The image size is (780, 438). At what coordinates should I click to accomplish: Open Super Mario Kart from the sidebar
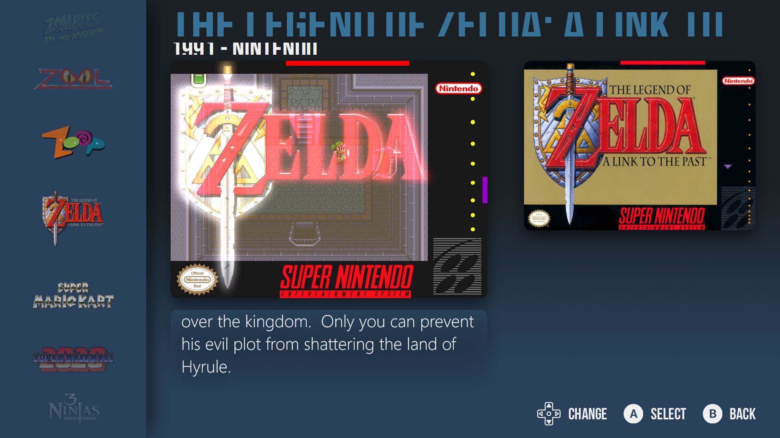point(74,295)
